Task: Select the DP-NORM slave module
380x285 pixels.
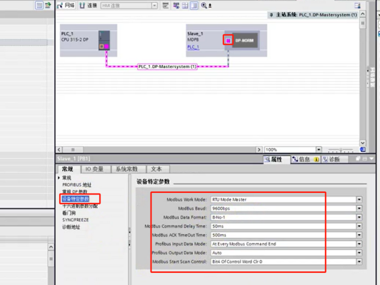Action: 244,41
